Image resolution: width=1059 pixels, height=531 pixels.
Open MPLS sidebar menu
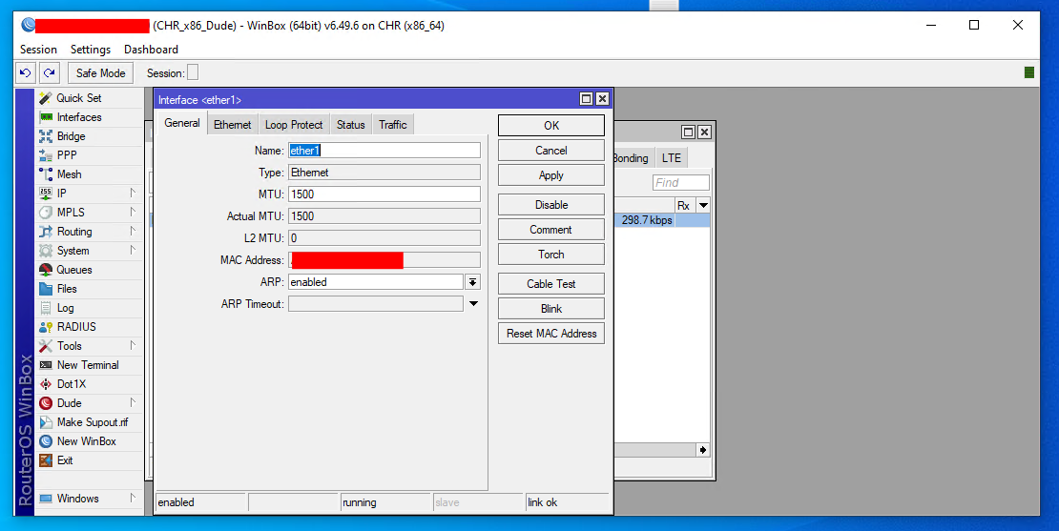pyautogui.click(x=89, y=212)
